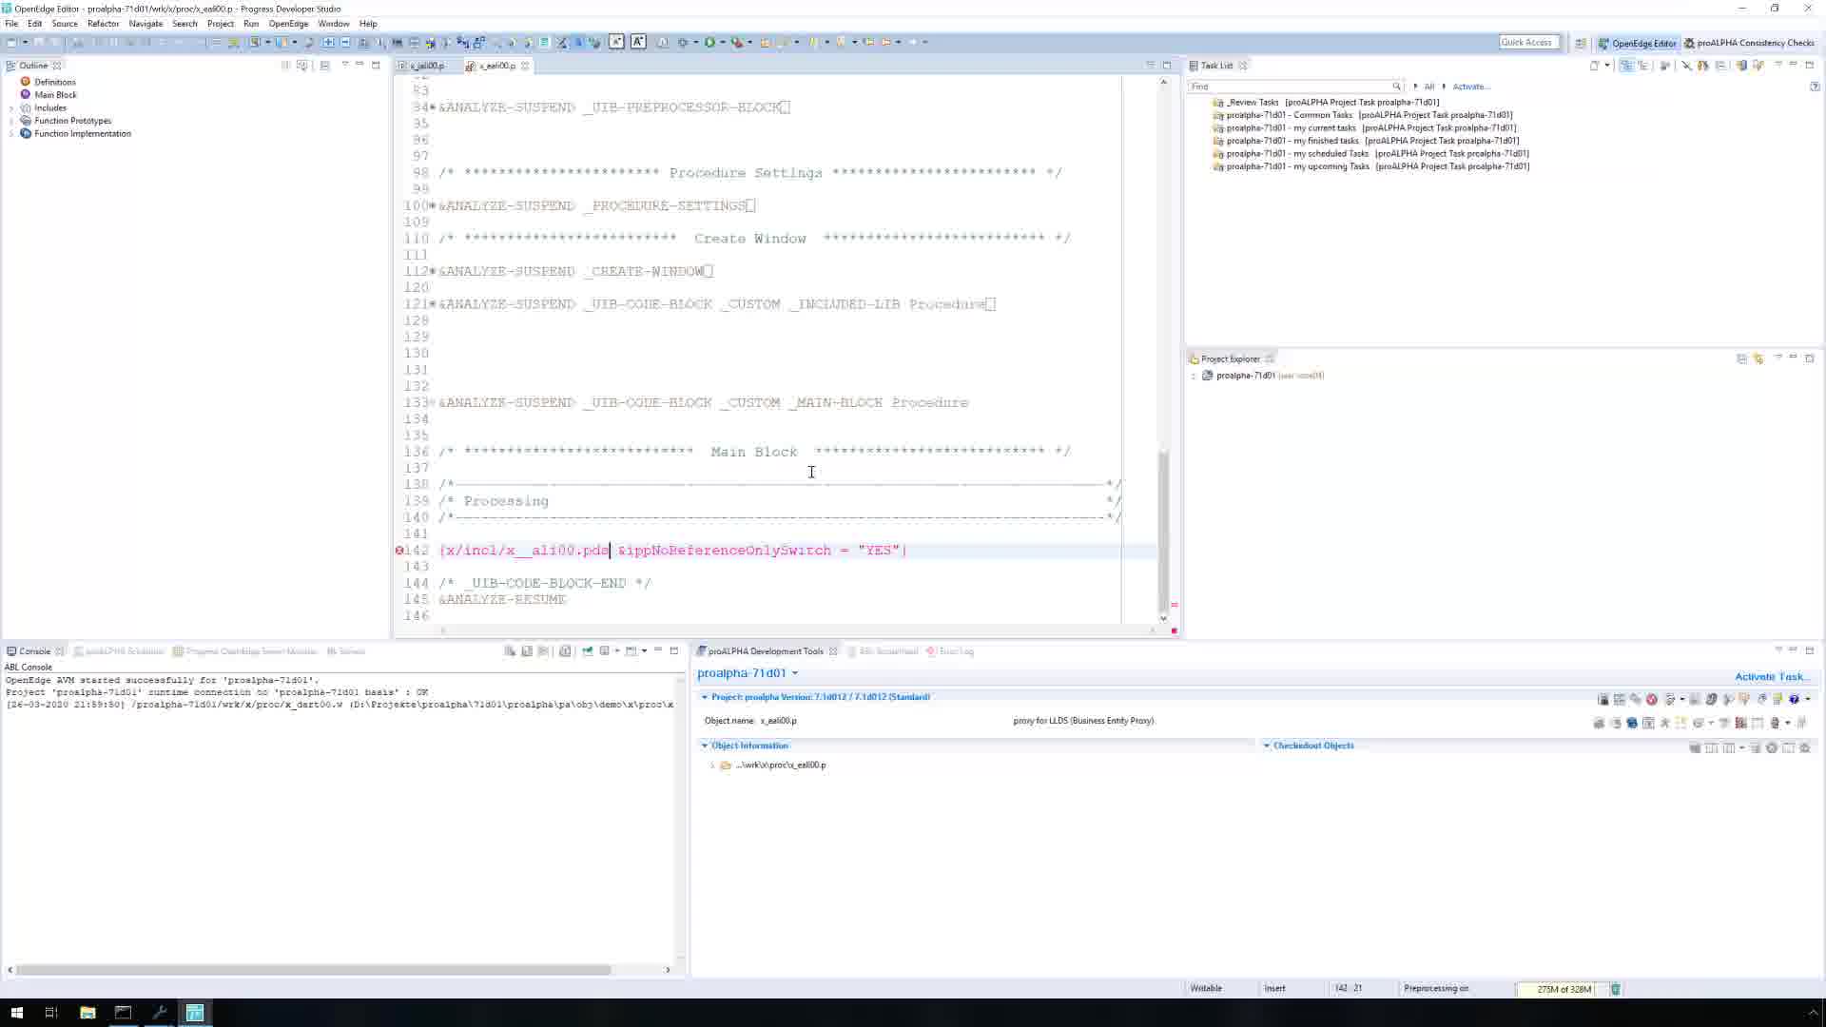Collapse Checkedout Objects section
1826x1027 pixels.
click(x=1267, y=746)
